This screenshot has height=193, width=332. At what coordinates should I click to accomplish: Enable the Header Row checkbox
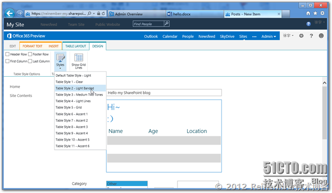tap(7, 54)
